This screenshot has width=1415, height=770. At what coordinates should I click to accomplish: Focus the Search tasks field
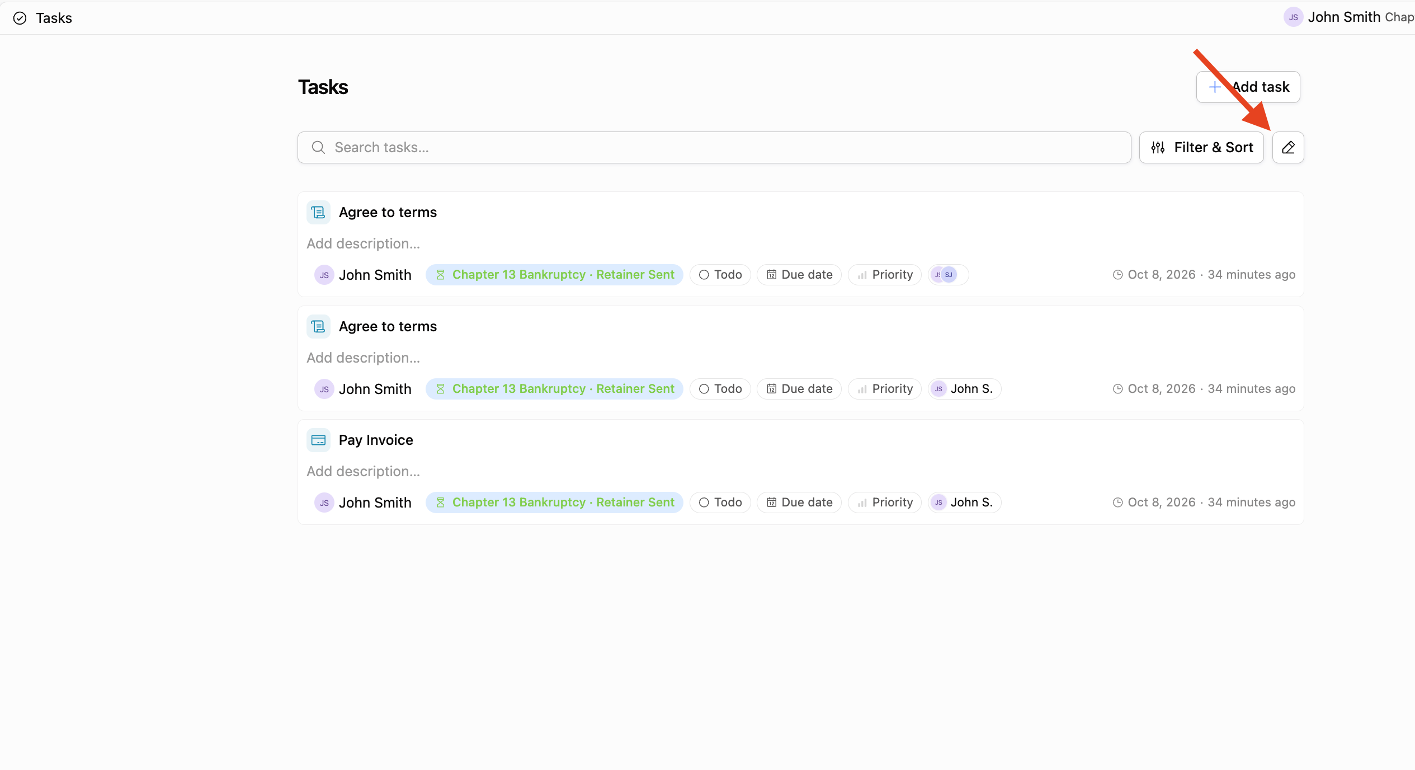714,147
